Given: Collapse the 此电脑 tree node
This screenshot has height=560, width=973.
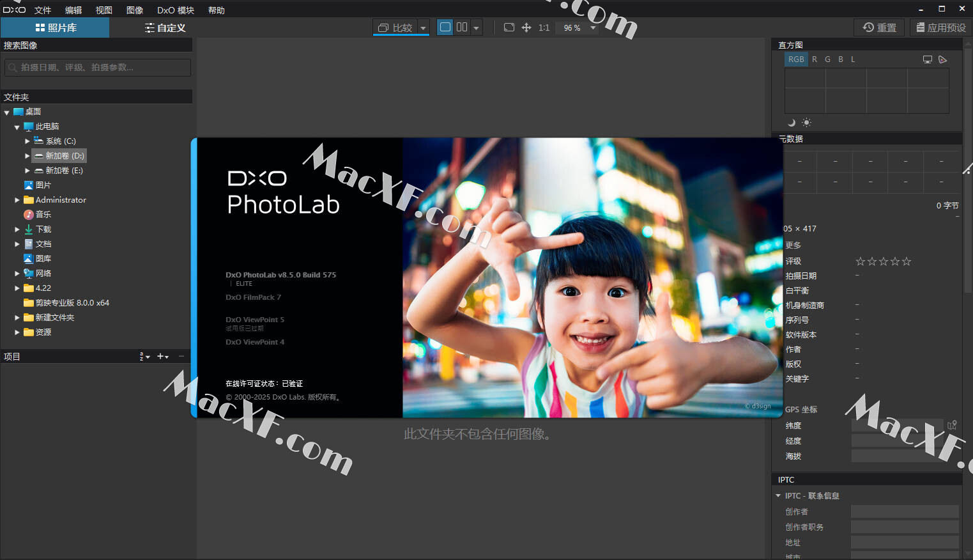Looking at the screenshot, I should (17, 127).
